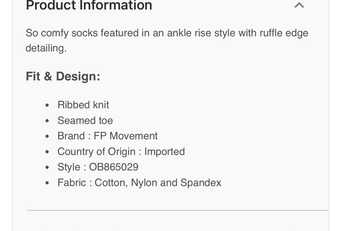The image size is (341, 231).
Task: Click the 'Style' label text
Action: 68,167
